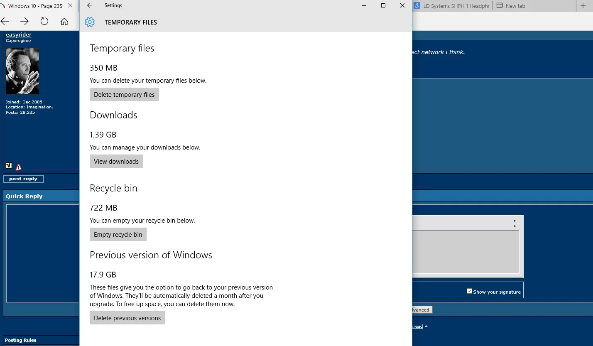
Task: Click the Location: Imagination. text
Action: [x=29, y=107]
